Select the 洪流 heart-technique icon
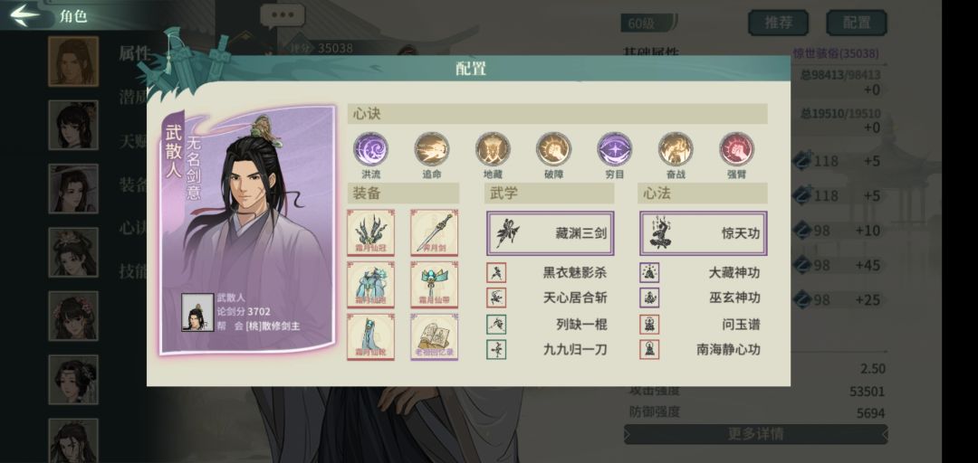Screen dimensions: 978x463 [370, 149]
